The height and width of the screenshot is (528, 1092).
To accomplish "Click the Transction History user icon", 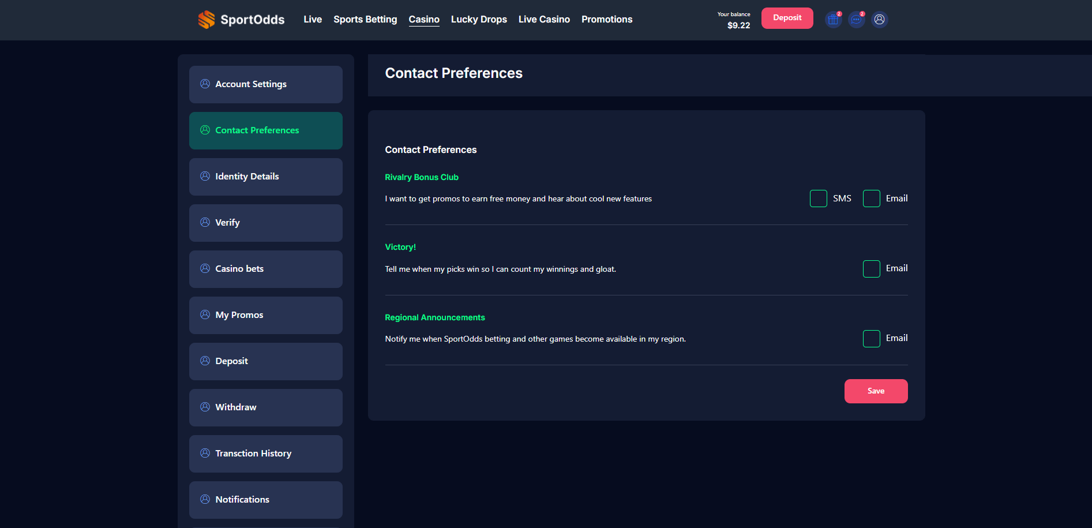I will pos(205,453).
